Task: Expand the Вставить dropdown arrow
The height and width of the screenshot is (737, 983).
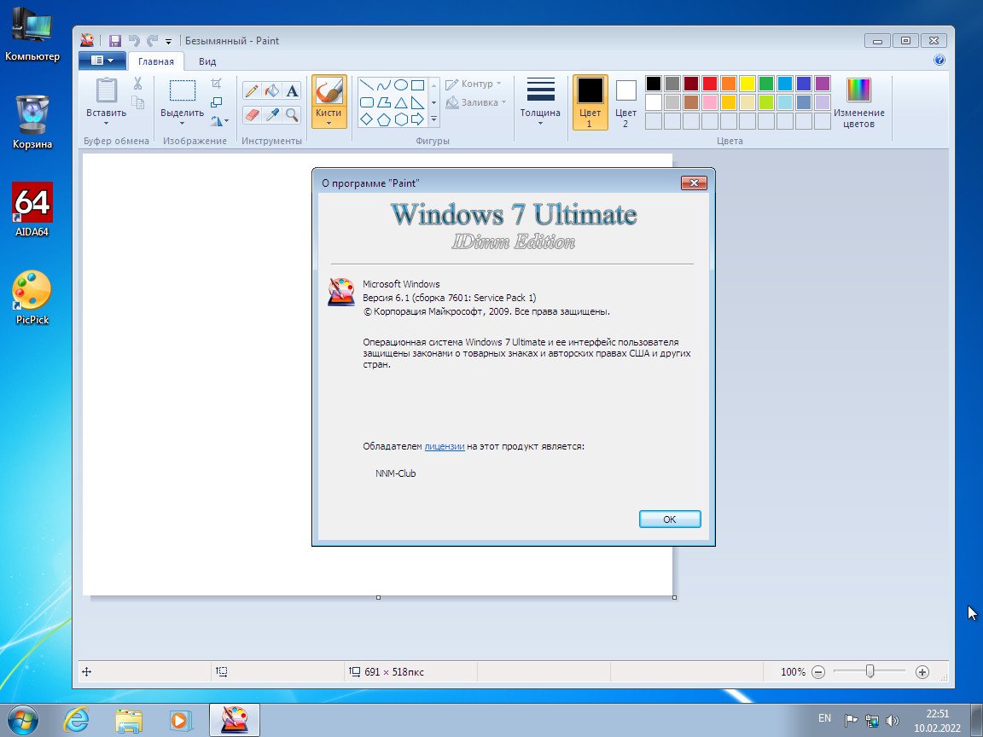Action: [106, 124]
